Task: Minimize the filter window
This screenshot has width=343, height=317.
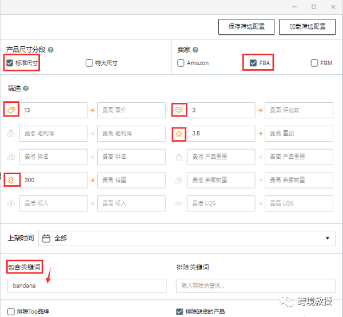Action: [x=294, y=7]
